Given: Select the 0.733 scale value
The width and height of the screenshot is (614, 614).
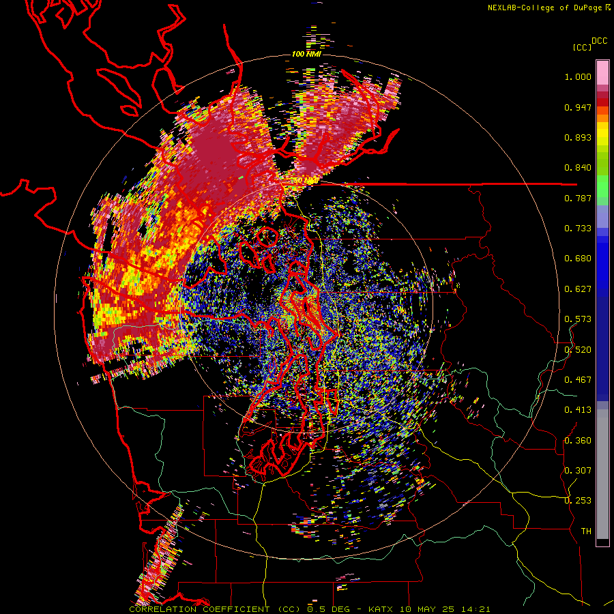Looking at the screenshot, I should coord(578,229).
